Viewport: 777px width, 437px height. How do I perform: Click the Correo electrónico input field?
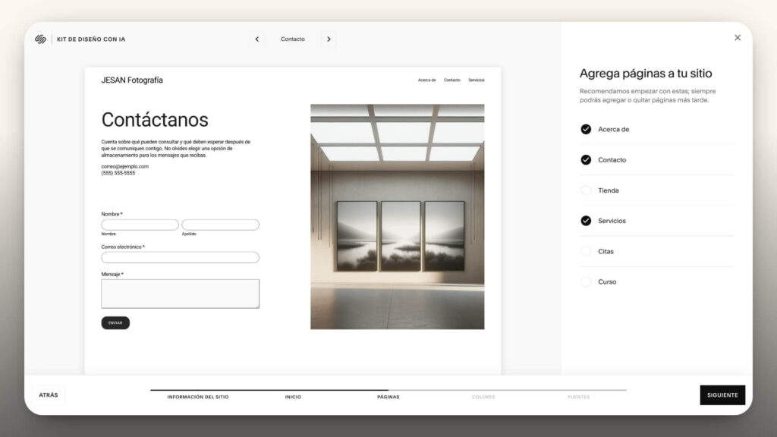coord(180,257)
